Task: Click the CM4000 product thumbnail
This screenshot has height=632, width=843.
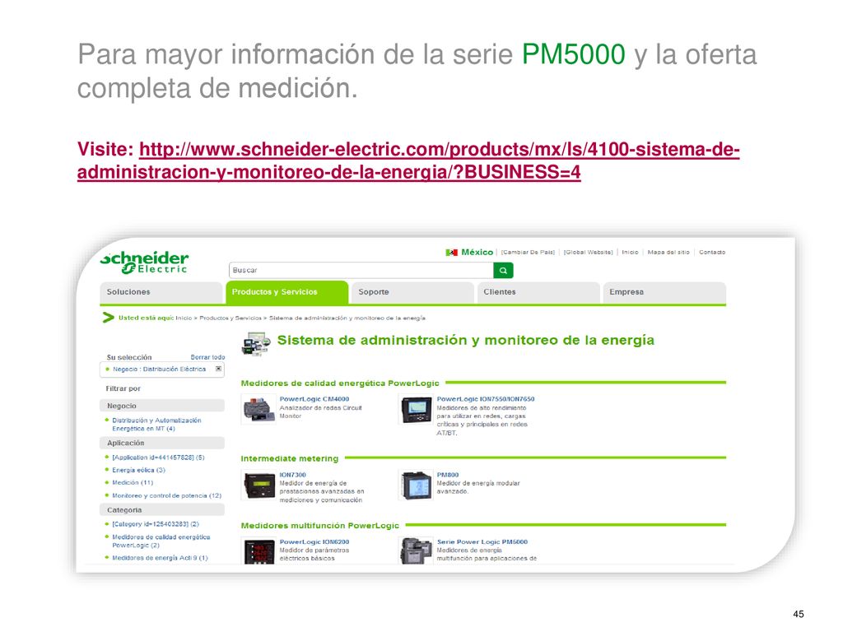Action: pos(258,410)
